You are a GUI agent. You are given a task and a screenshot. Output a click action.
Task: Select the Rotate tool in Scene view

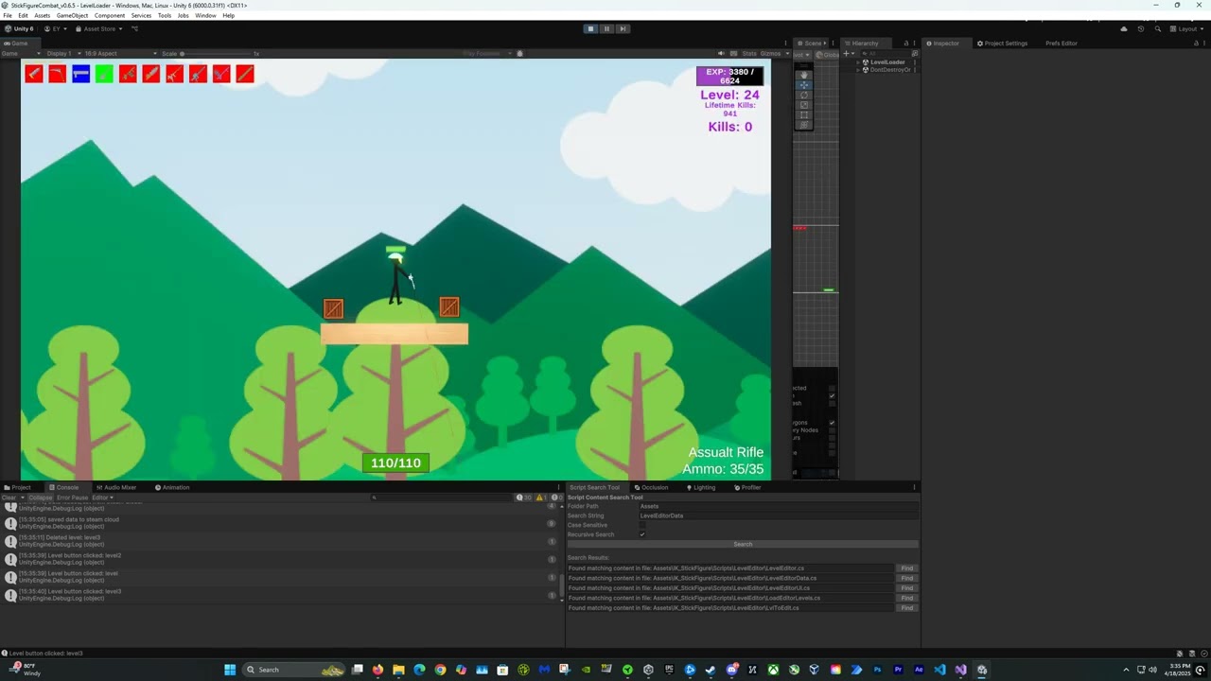[804, 95]
